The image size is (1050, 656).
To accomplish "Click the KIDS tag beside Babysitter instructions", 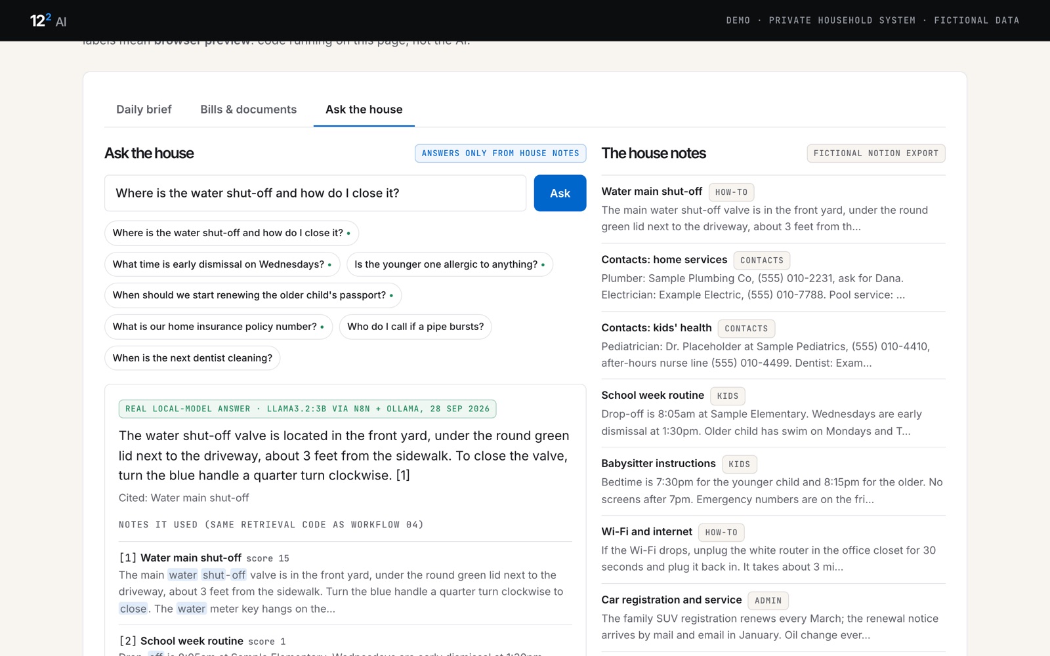I will pyautogui.click(x=739, y=464).
